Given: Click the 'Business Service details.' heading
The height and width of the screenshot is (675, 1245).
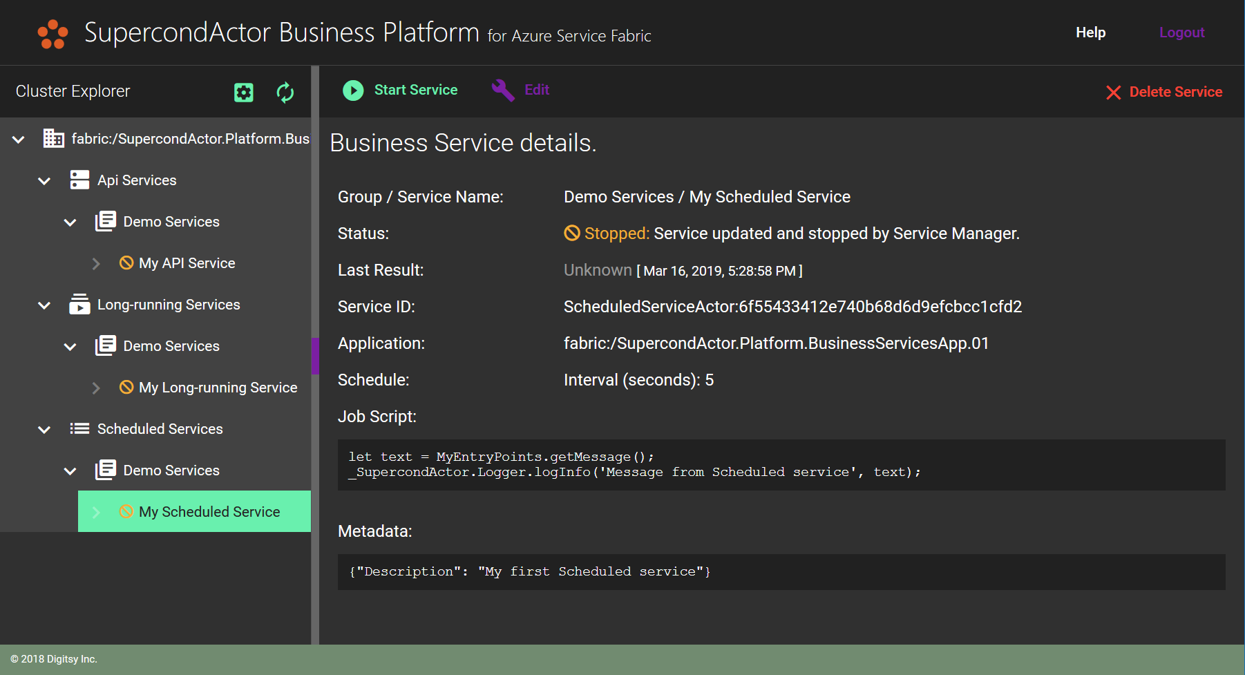Looking at the screenshot, I should click(463, 143).
